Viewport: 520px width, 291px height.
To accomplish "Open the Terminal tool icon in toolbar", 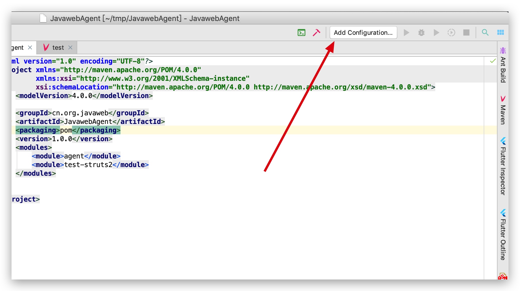I will tap(301, 33).
